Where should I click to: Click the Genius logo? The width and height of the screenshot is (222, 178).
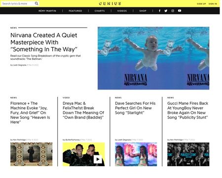click(110, 3)
